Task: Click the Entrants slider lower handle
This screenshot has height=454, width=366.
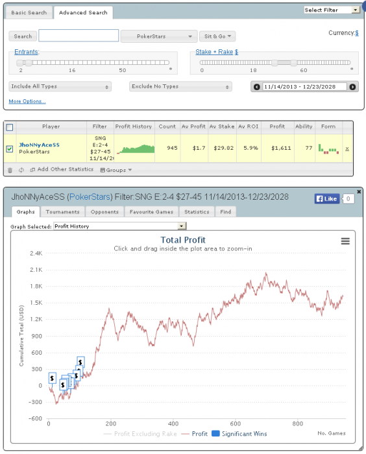Action: pyautogui.click(x=19, y=62)
